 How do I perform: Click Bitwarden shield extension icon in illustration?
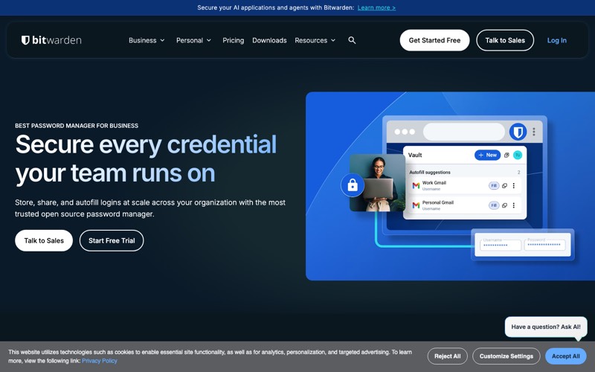point(518,132)
